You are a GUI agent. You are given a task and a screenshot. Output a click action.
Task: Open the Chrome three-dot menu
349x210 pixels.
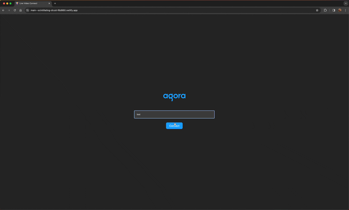pyautogui.click(x=345, y=10)
